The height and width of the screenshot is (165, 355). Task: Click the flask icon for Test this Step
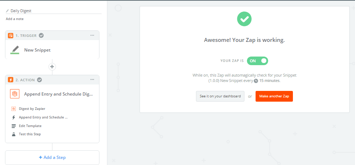point(14,134)
